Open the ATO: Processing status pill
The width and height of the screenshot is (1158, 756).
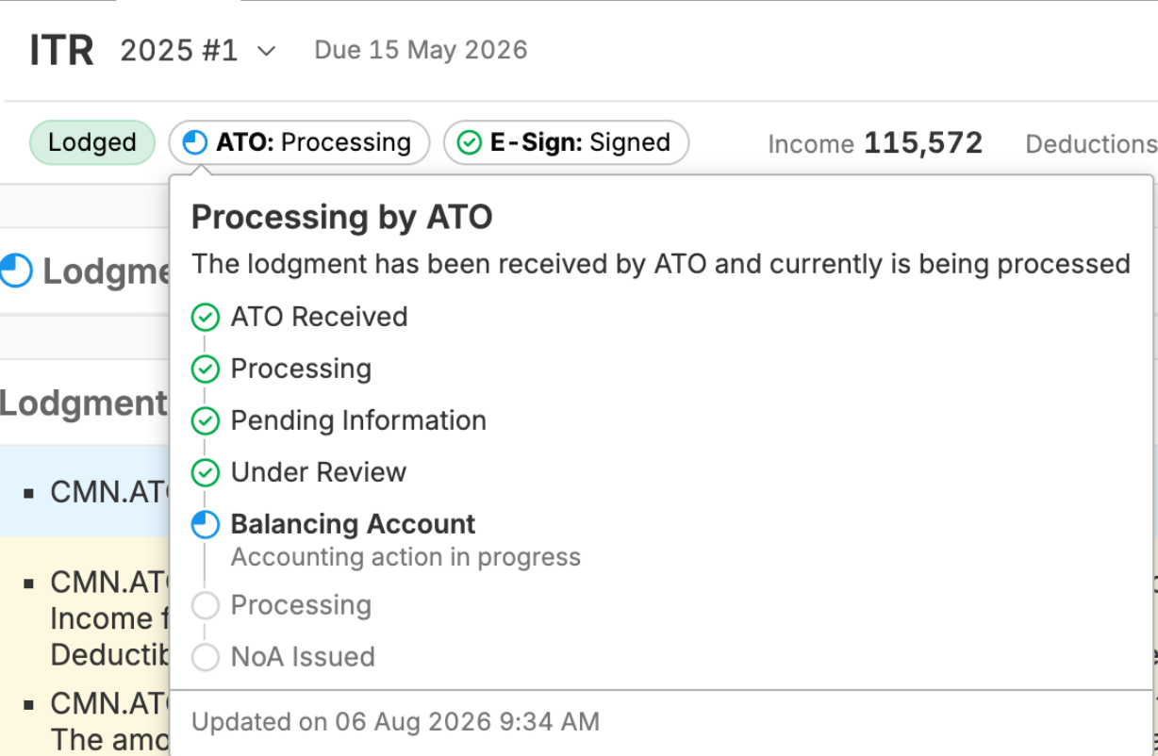300,143
